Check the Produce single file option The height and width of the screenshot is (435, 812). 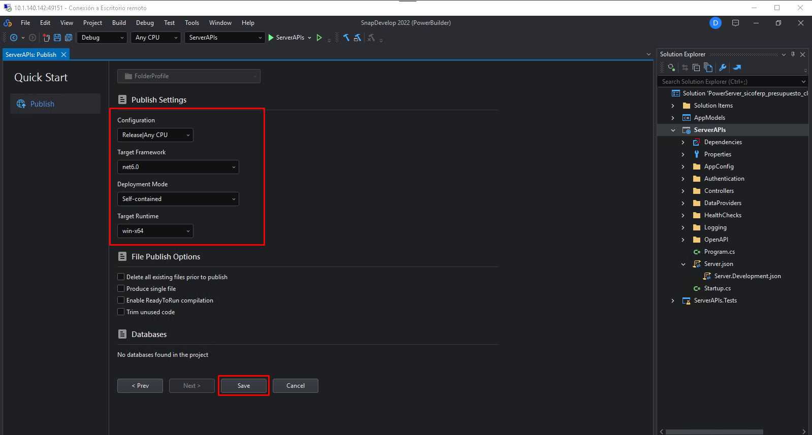click(x=121, y=289)
